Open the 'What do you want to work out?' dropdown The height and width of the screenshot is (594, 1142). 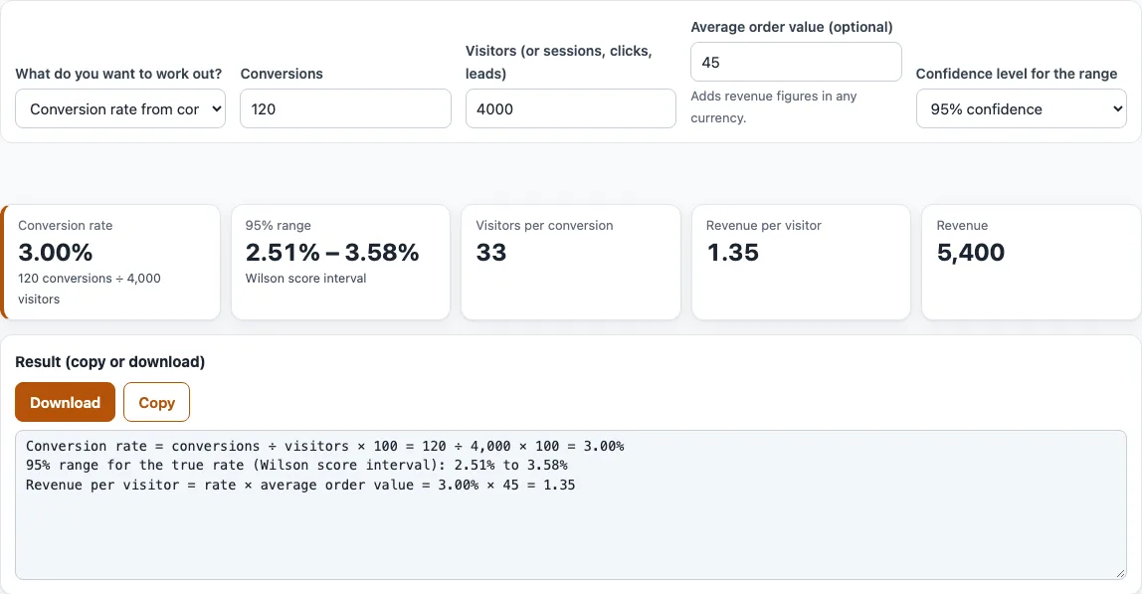point(120,108)
